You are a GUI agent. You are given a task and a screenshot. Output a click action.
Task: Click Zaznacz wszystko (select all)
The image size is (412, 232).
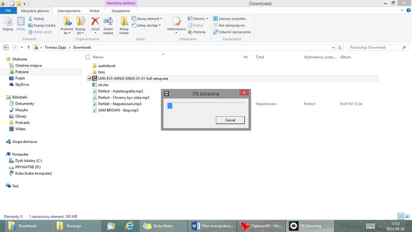[x=229, y=19]
